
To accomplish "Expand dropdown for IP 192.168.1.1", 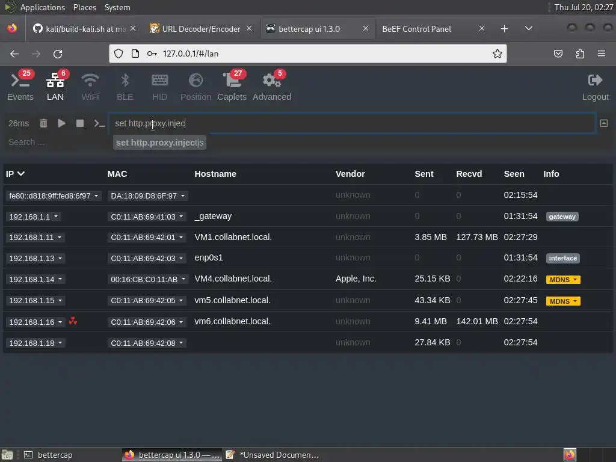I will click(x=34, y=217).
